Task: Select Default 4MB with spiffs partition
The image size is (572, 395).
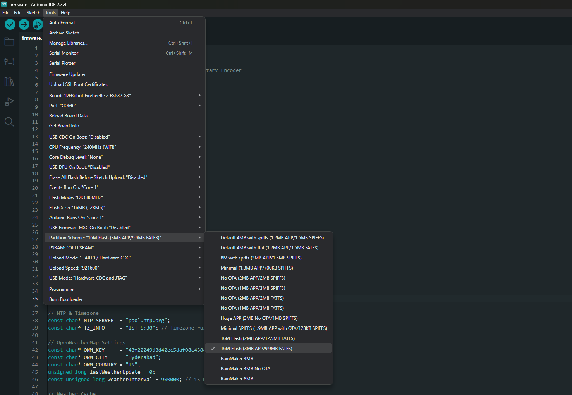Action: (269, 238)
